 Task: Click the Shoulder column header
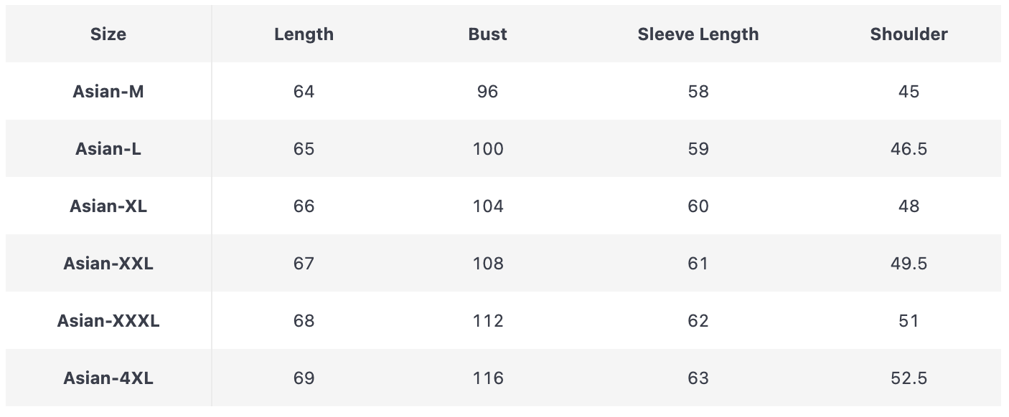pos(909,34)
